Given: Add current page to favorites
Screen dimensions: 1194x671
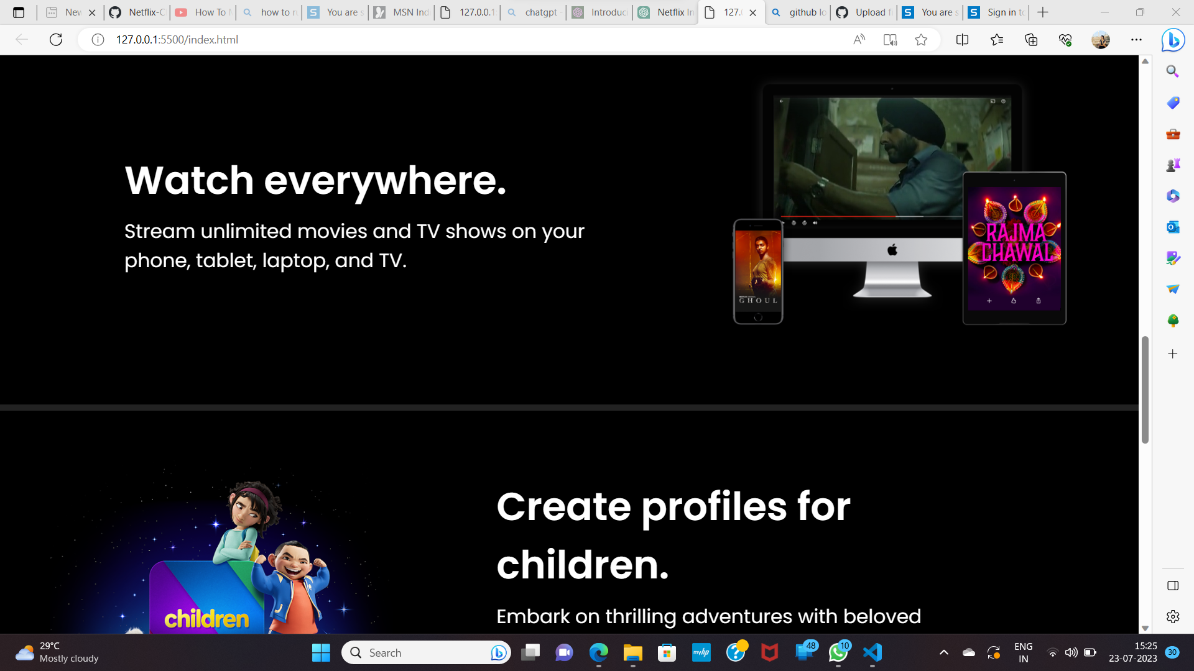Looking at the screenshot, I should 921,39.
